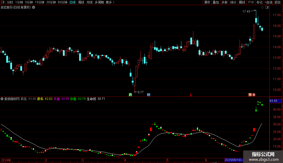Switch to 1分钟 period
The height and width of the screenshot is (163, 283).
pyautogui.click(x=19, y=2)
